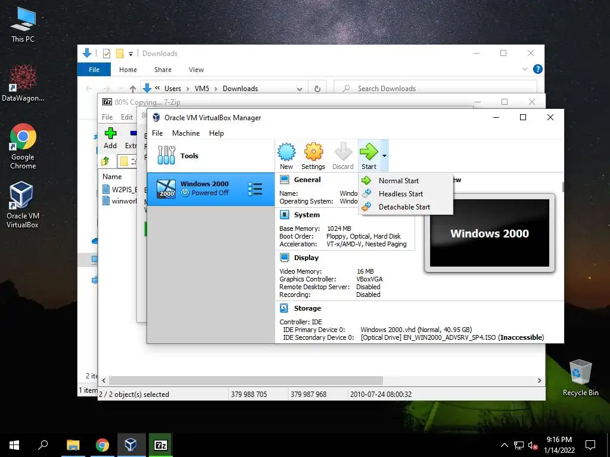Image resolution: width=610 pixels, height=457 pixels.
Task: Open the Share ribbon tab in Explorer
Action: click(x=163, y=70)
